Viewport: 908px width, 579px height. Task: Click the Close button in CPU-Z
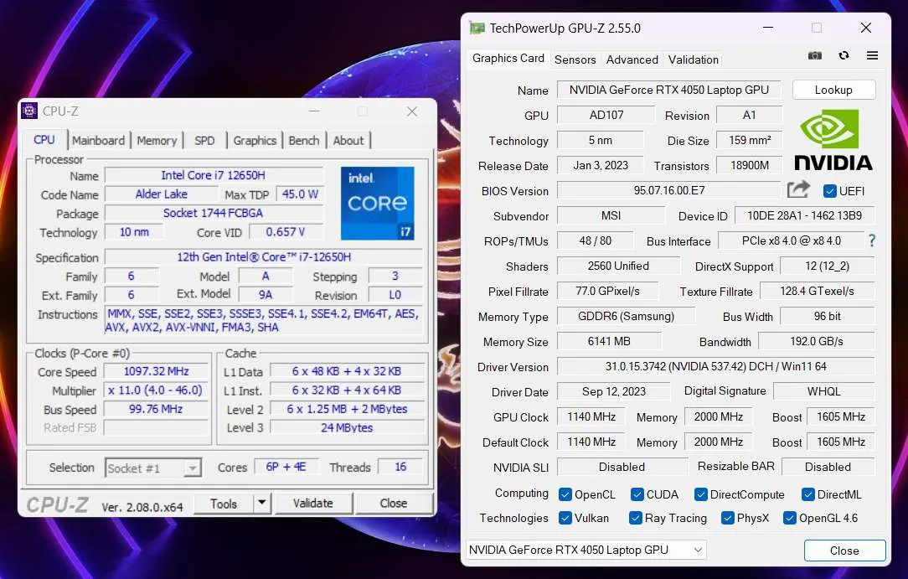click(394, 503)
